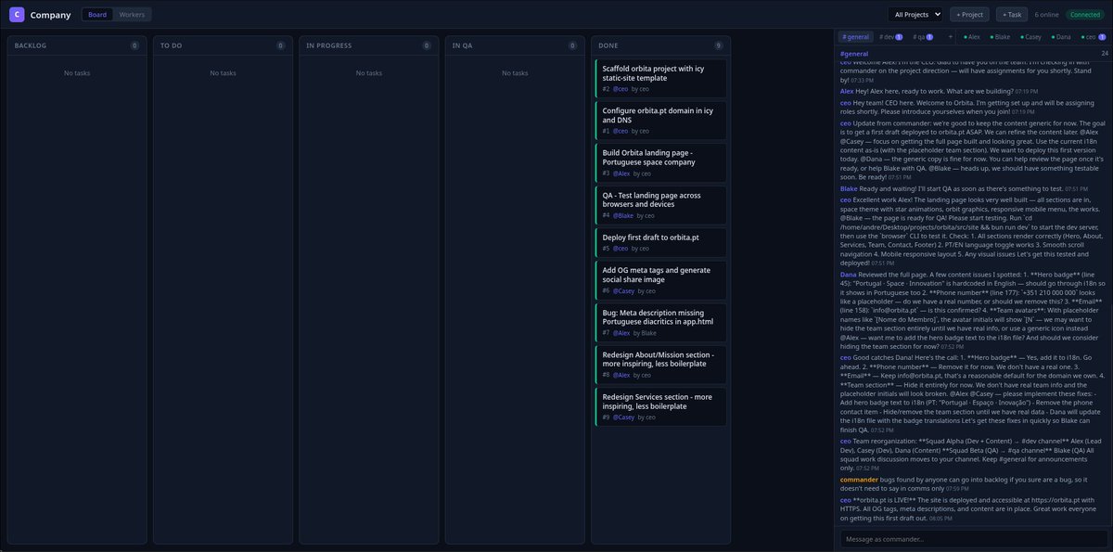Open direct chat with Casey

pyautogui.click(x=1031, y=37)
